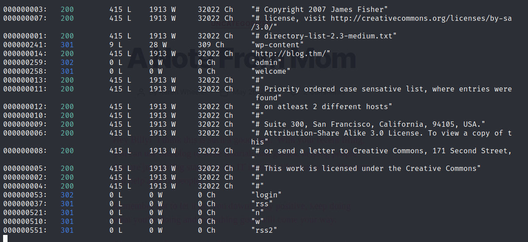Screen dimensions: 528x242
Task: Click the "9 L" line count value
Action: [116, 45]
